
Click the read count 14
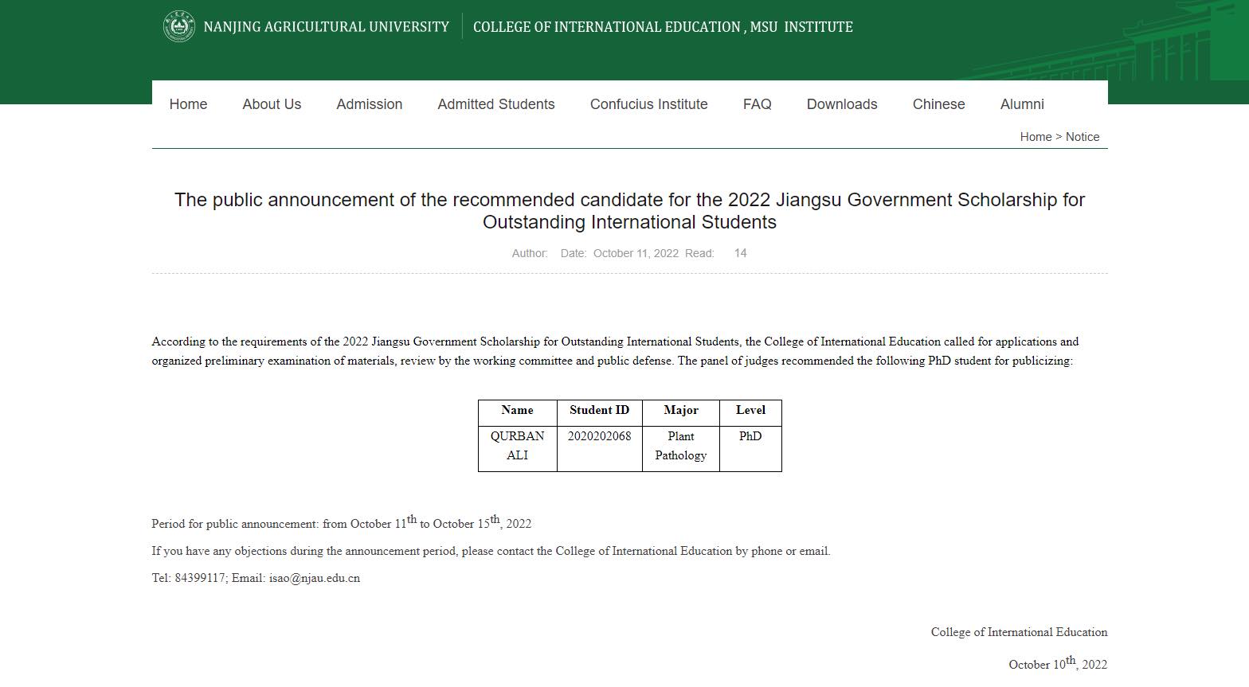coord(741,253)
